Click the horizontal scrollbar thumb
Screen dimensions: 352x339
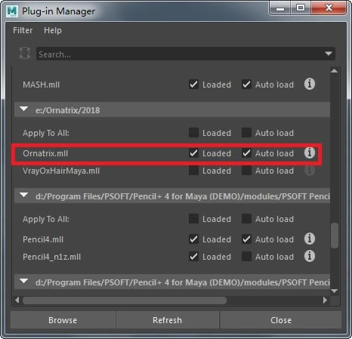pos(125,300)
